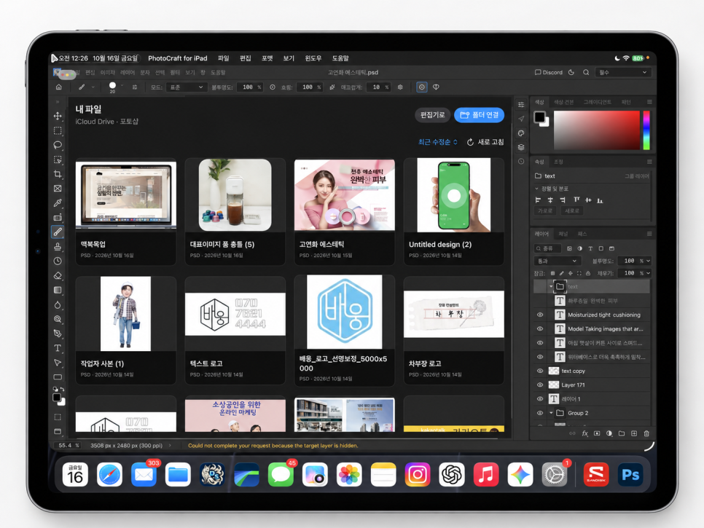Open the 포맷 menu in the menu bar
The image size is (704, 528).
267,58
